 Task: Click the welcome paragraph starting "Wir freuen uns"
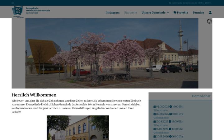coord(76,106)
